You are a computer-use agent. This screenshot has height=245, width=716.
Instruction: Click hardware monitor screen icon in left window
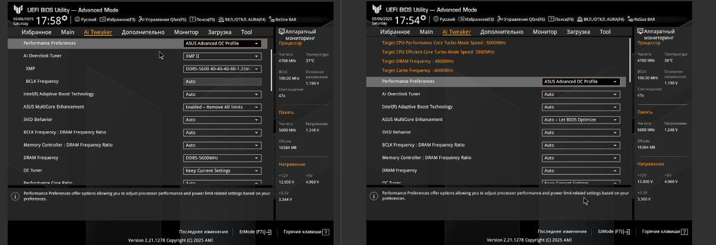[282, 30]
